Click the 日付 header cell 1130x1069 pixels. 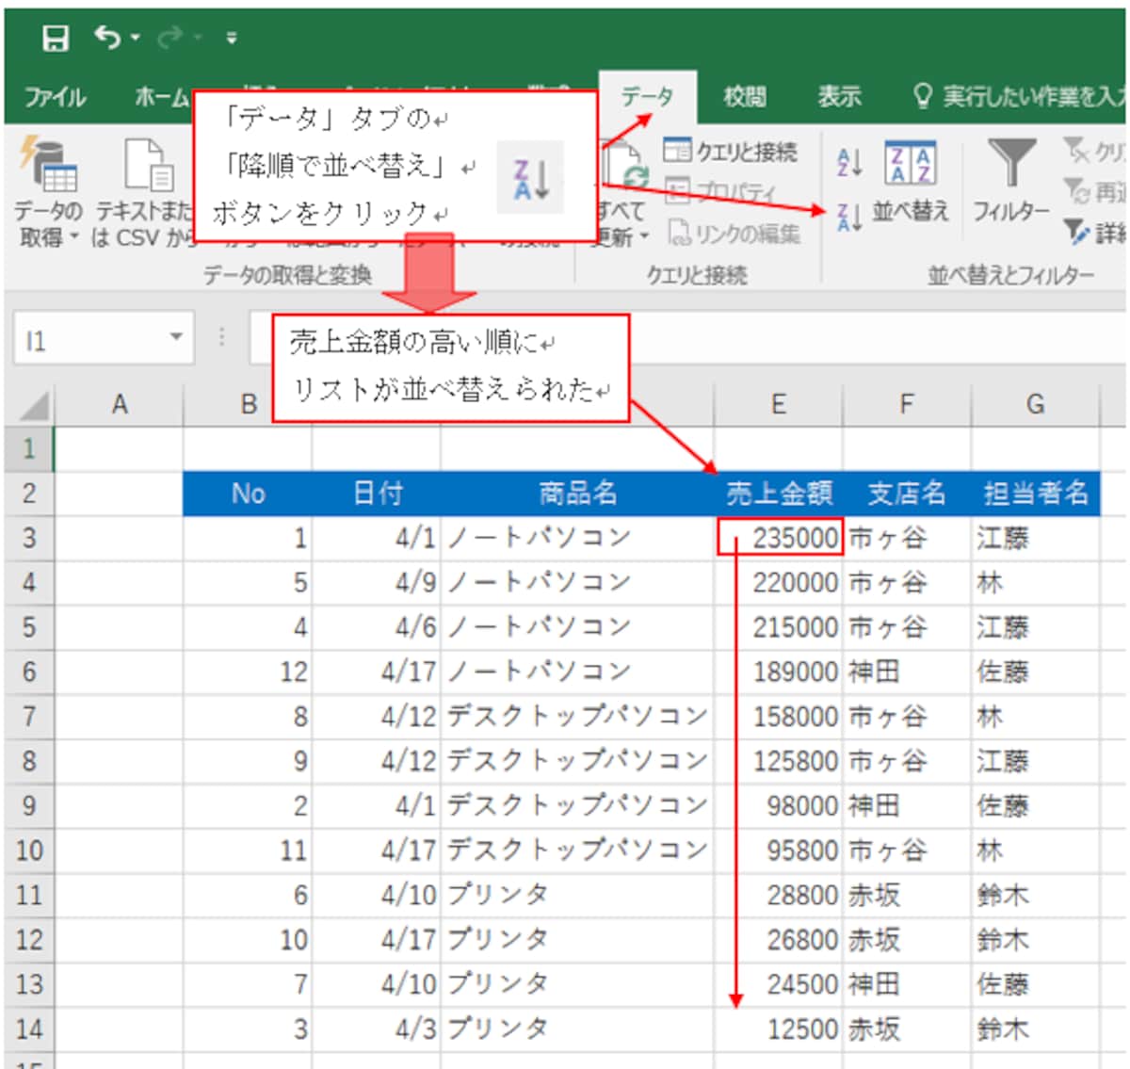(377, 493)
